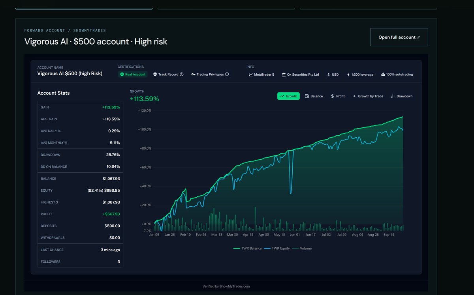474x295 pixels.
Task: Click the Highest $ row value
Action: (x=111, y=202)
